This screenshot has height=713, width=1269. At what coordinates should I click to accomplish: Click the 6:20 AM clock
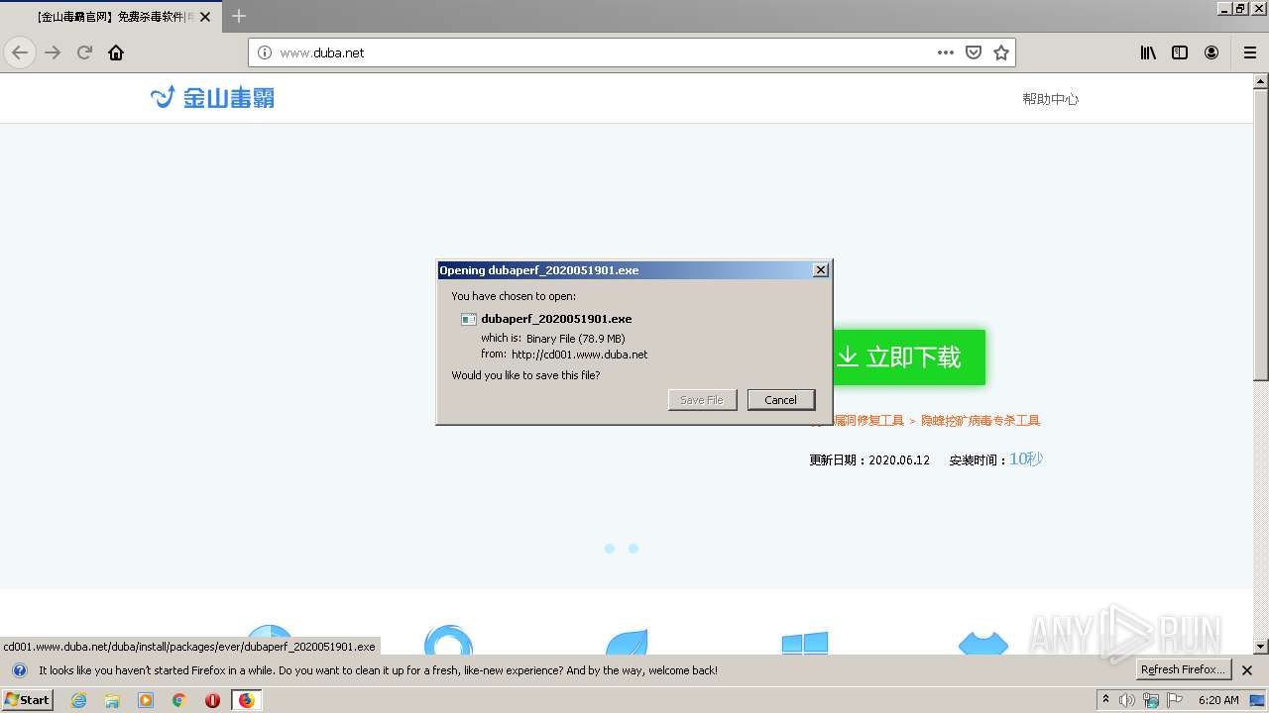(x=1218, y=700)
